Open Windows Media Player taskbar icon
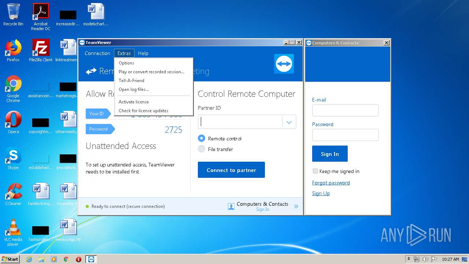 click(54, 259)
